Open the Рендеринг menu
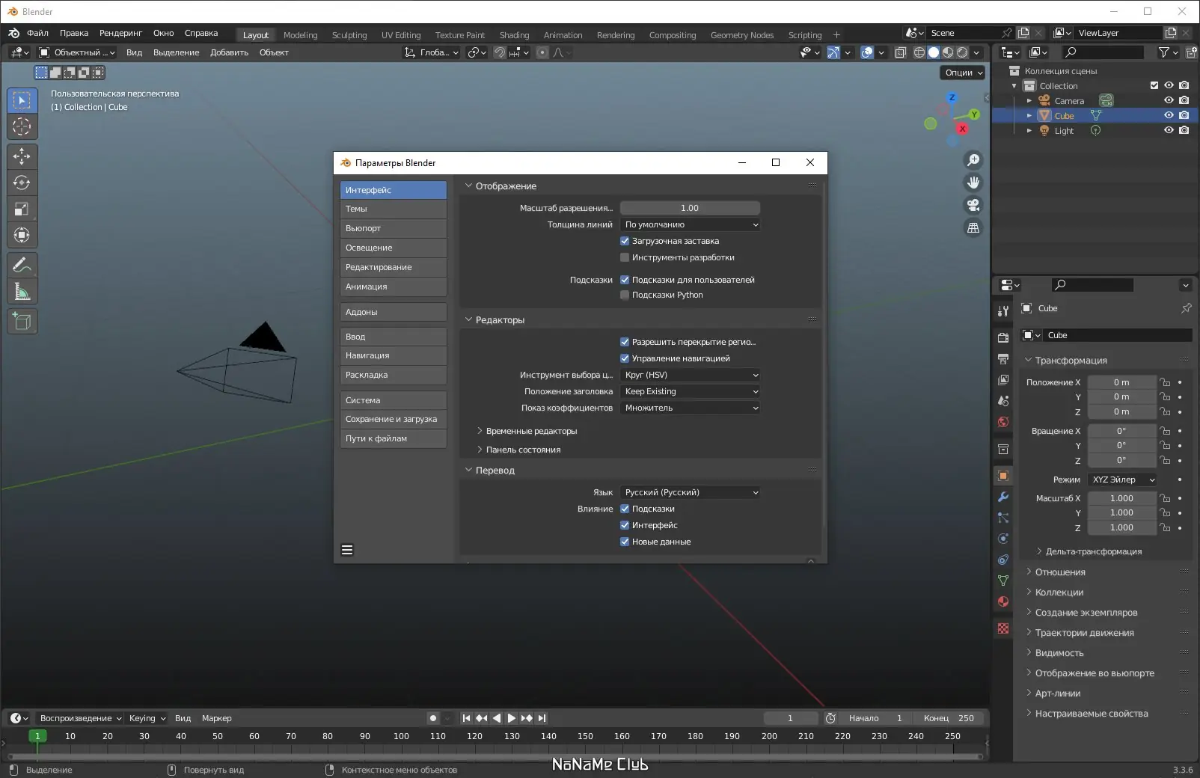 point(120,33)
